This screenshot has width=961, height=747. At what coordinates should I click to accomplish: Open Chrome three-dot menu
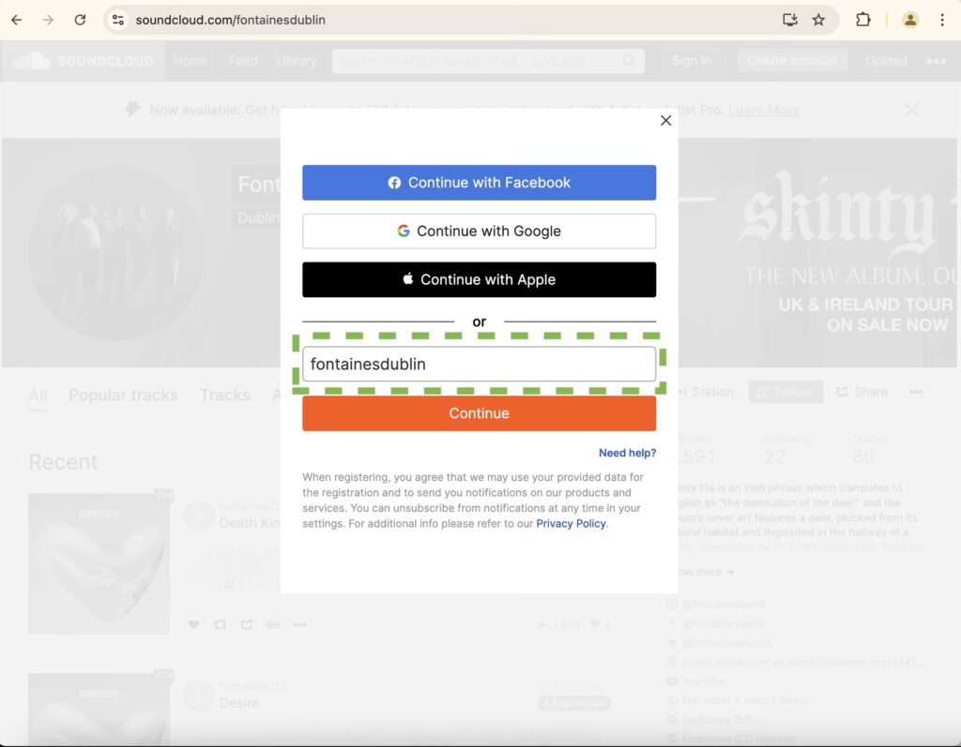click(x=941, y=20)
